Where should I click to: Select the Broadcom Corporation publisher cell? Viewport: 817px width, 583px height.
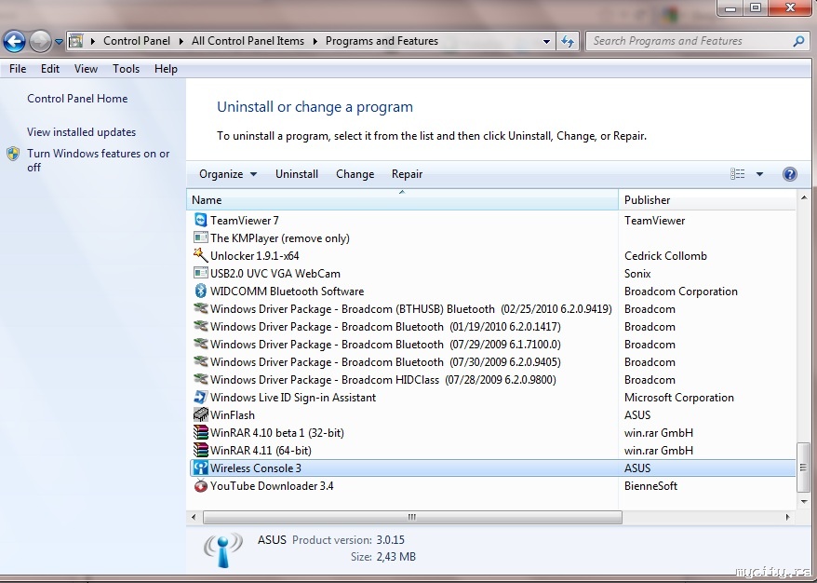681,291
